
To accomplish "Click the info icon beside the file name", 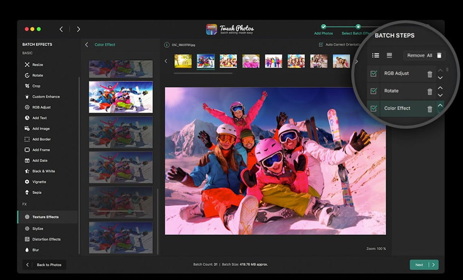I will click(x=167, y=45).
